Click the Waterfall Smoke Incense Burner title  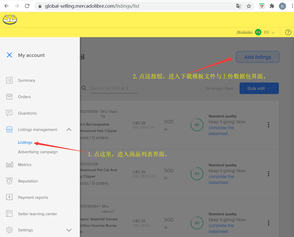99,225
